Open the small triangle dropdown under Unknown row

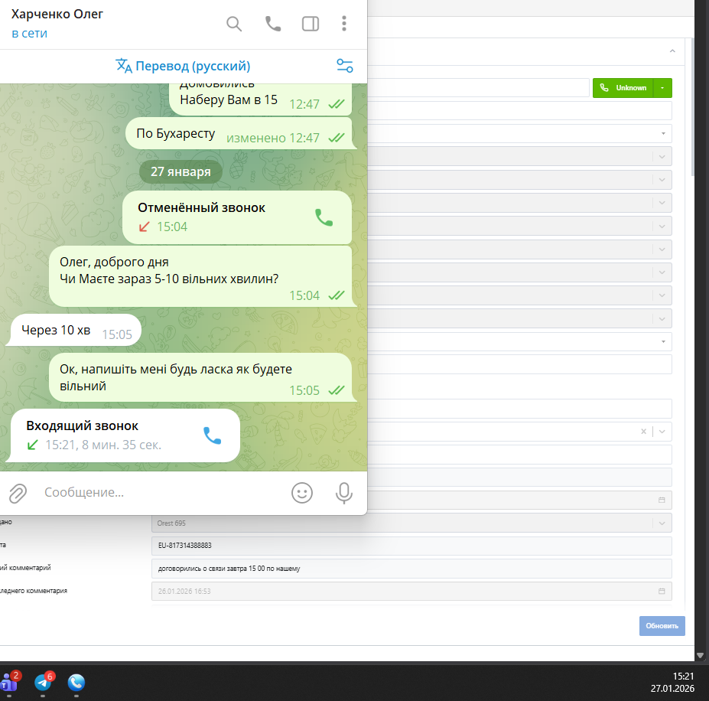coord(663,133)
